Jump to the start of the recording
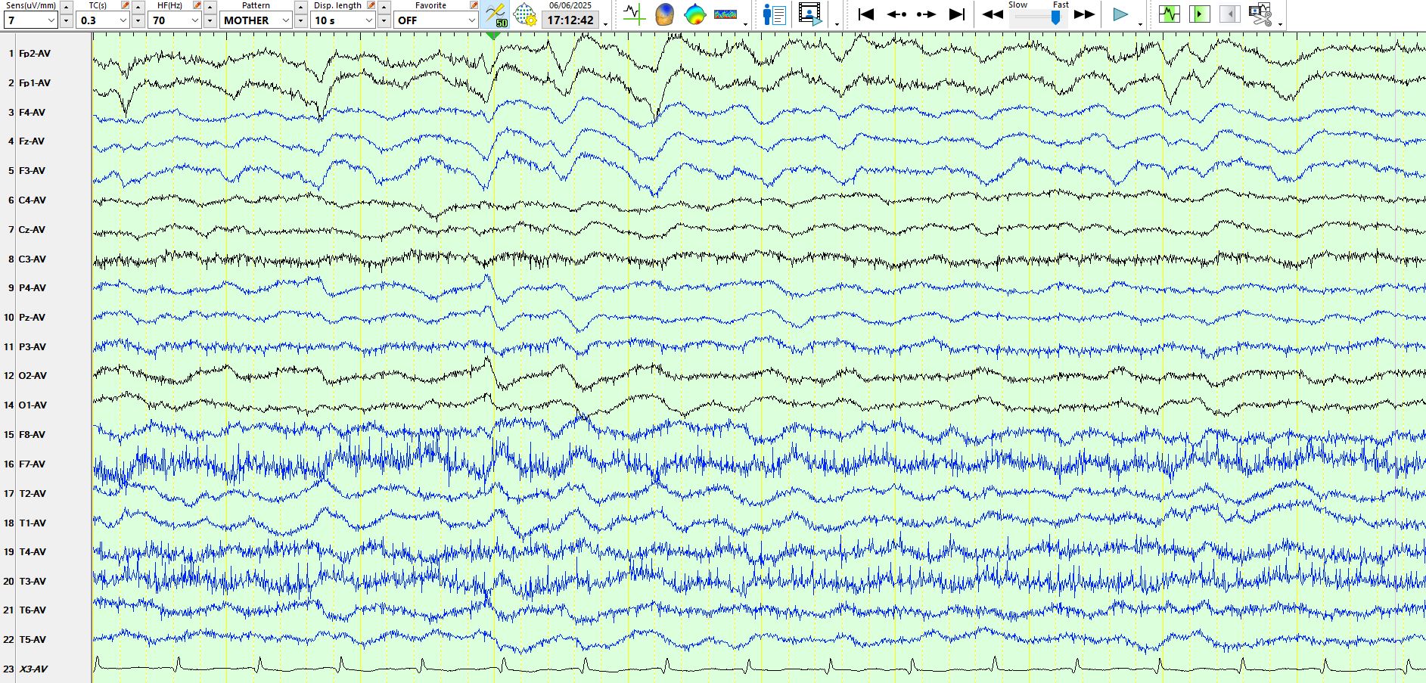 (x=866, y=14)
